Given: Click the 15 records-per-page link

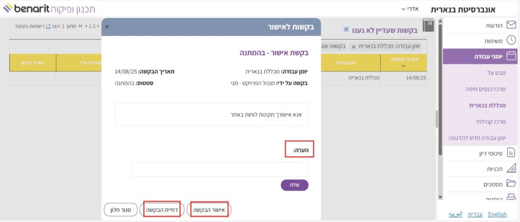Looking at the screenshot, I should tap(48, 25).
